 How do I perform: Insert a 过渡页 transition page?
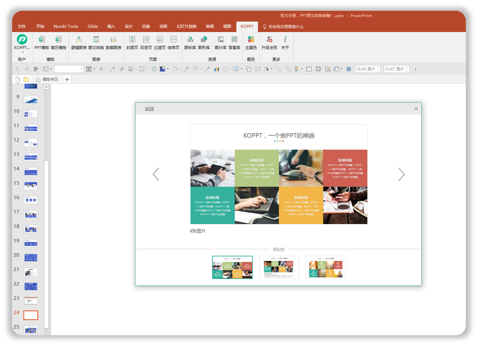(160, 43)
